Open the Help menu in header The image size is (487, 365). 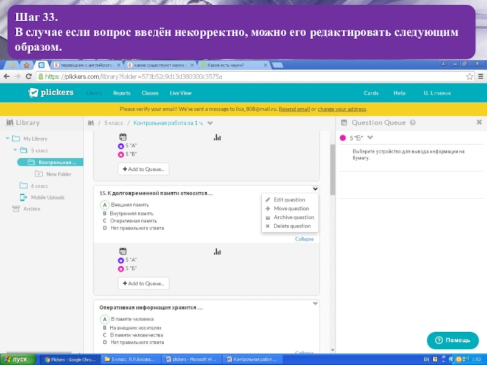point(399,93)
